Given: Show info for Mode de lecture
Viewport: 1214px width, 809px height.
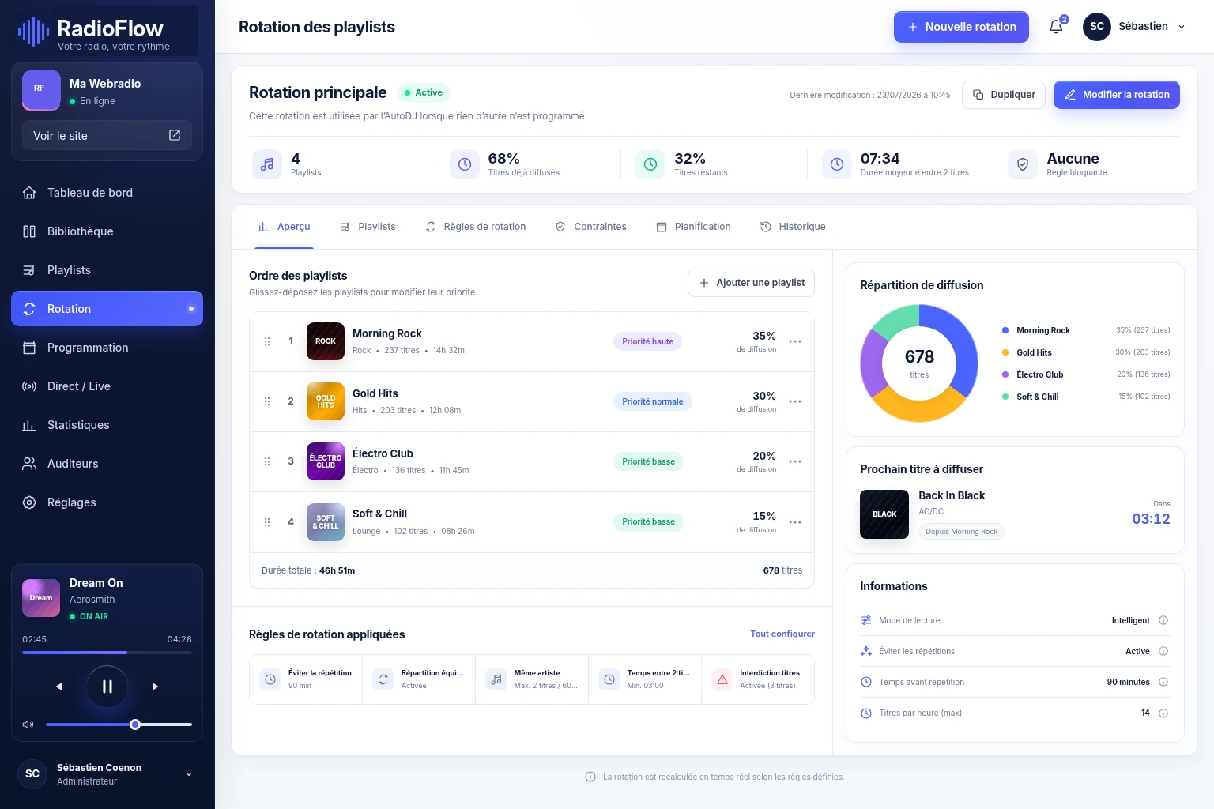Looking at the screenshot, I should pos(1163,620).
